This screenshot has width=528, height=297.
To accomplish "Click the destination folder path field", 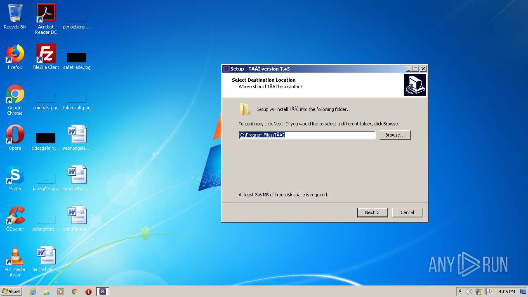I will tap(307, 135).
